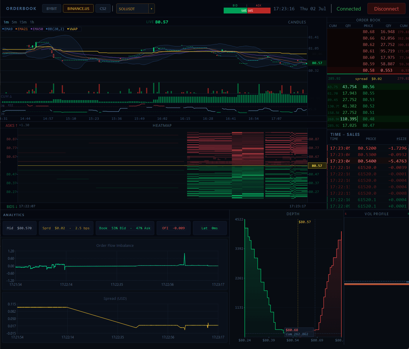This screenshot has height=349, width=409.
Task: Toggle the VWAP indicator legend
Action: 72,29
